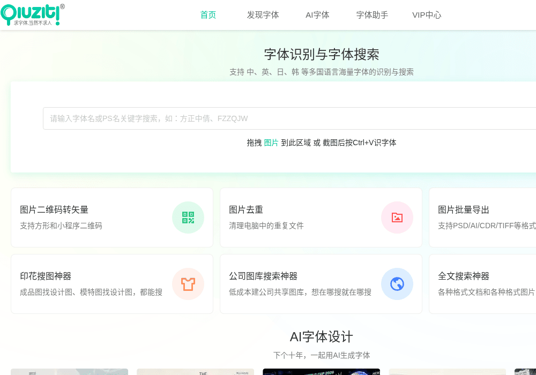536x375 pixels.
Task: Click the Qiuziti logo
Action: click(33, 14)
